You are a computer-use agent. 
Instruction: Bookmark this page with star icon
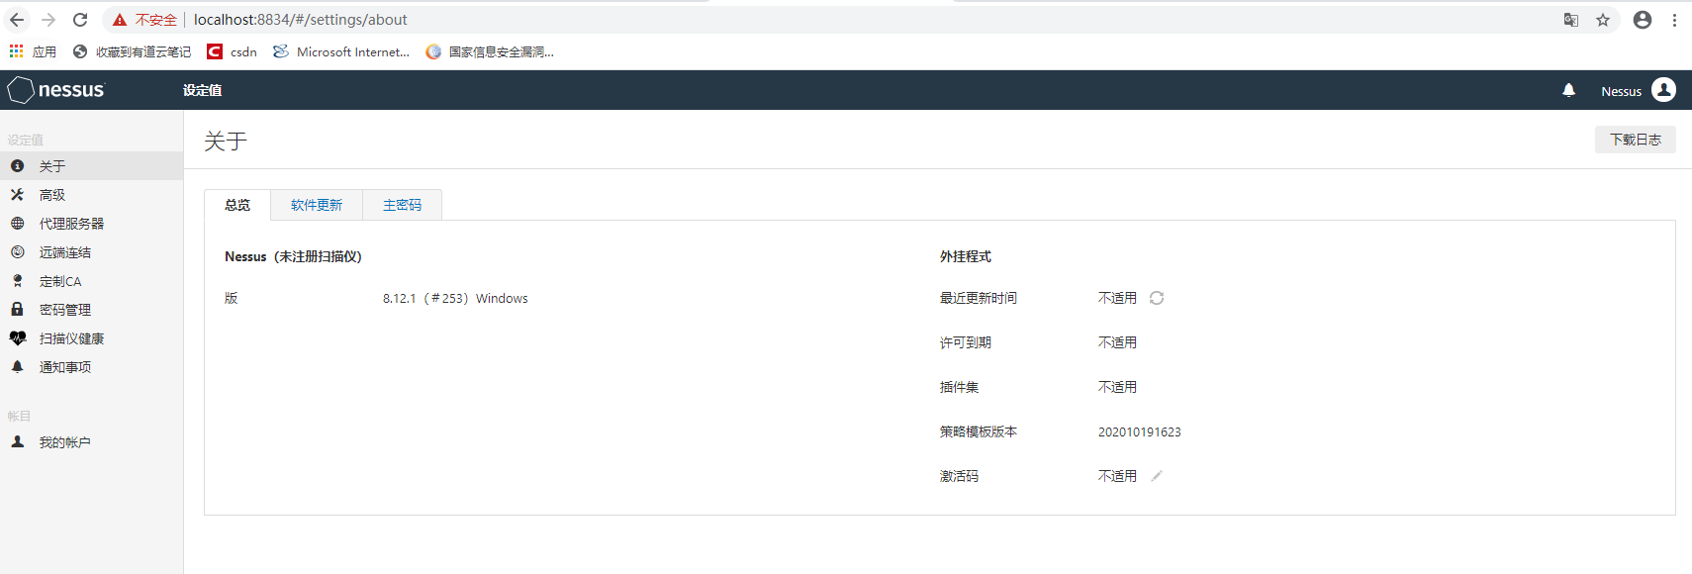(1603, 20)
